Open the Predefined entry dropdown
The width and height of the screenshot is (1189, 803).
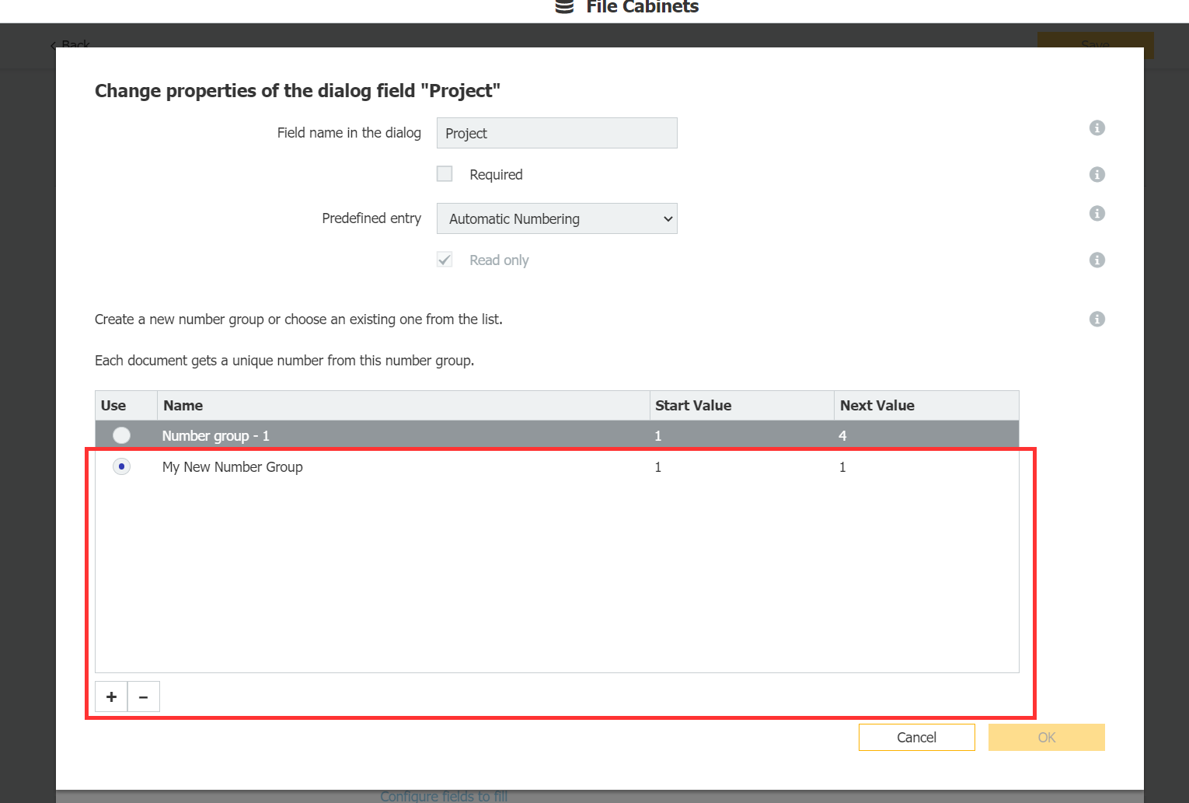coord(556,219)
